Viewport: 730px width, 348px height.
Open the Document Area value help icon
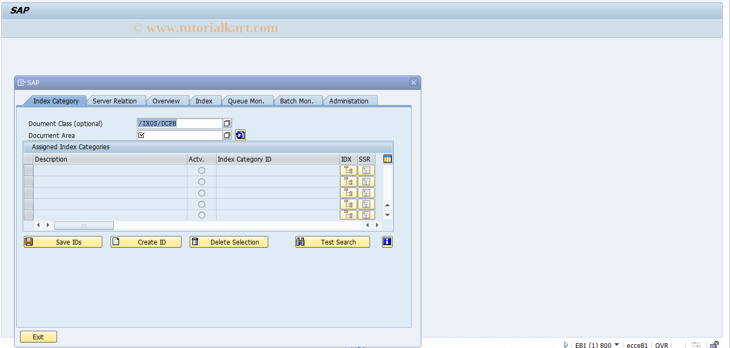click(x=227, y=135)
